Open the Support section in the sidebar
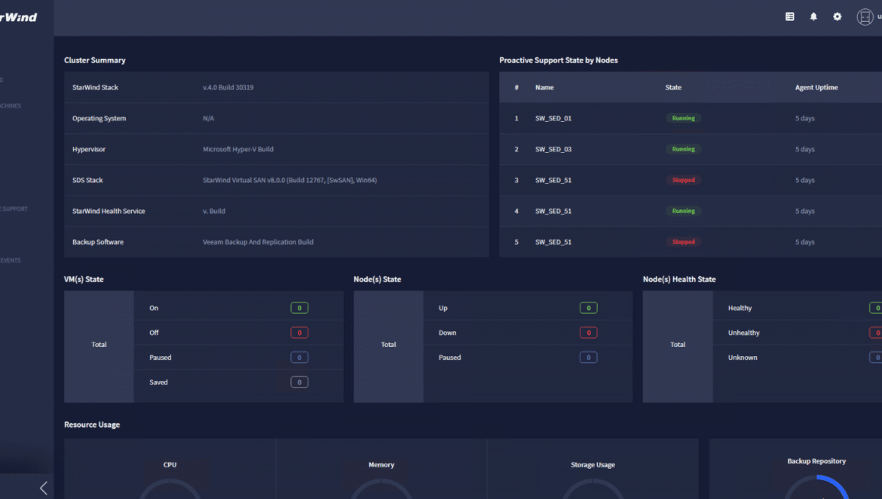The image size is (882, 499). coord(14,208)
